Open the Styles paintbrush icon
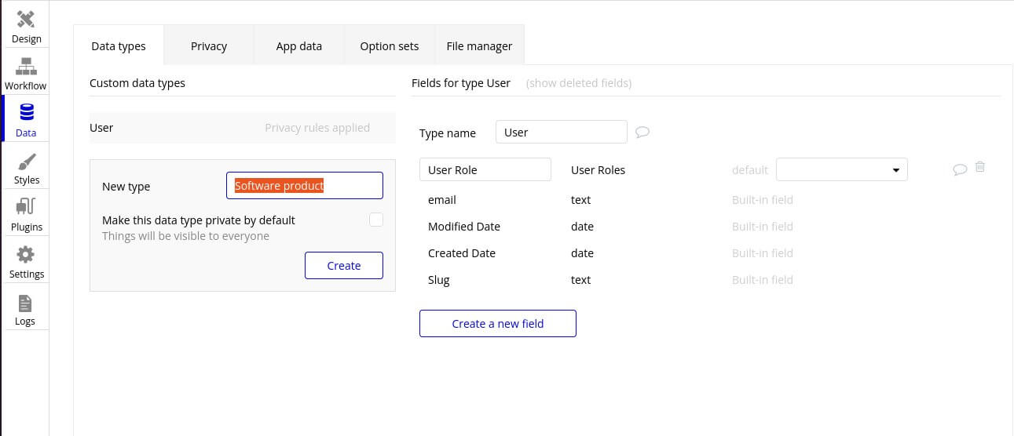1014x436 pixels. tap(26, 161)
